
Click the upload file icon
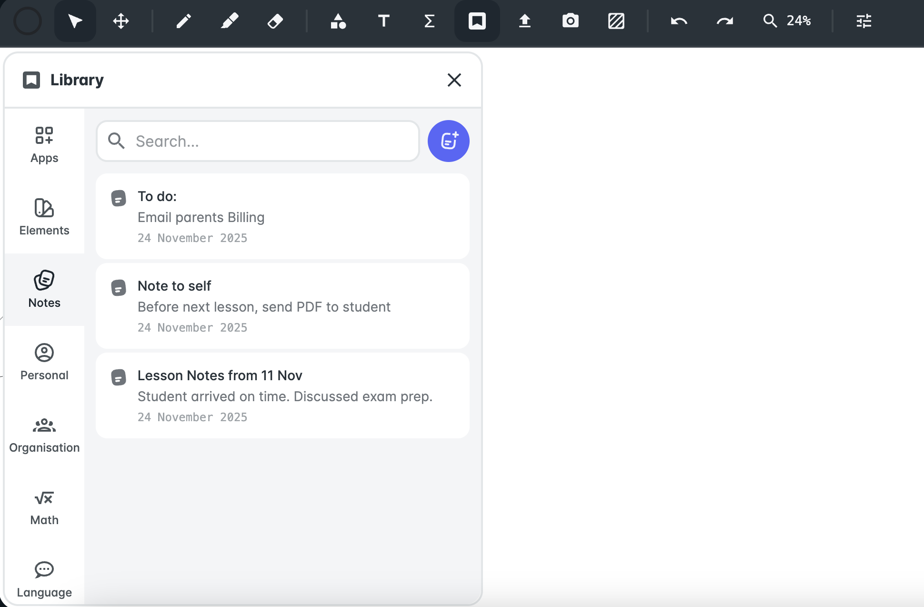click(524, 21)
